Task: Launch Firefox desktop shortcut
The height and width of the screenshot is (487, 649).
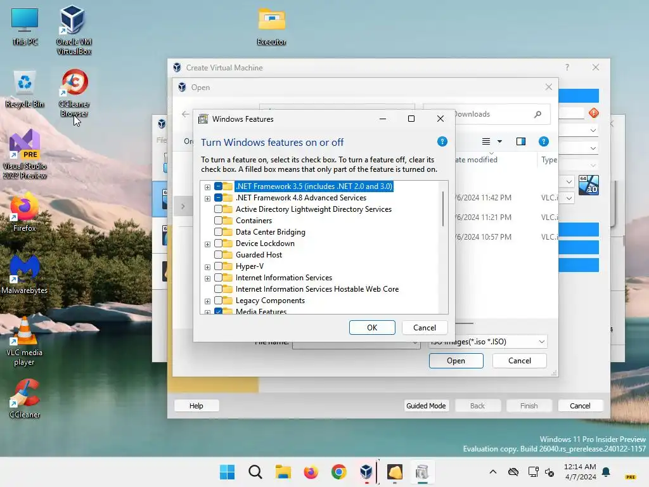Action: [25, 212]
